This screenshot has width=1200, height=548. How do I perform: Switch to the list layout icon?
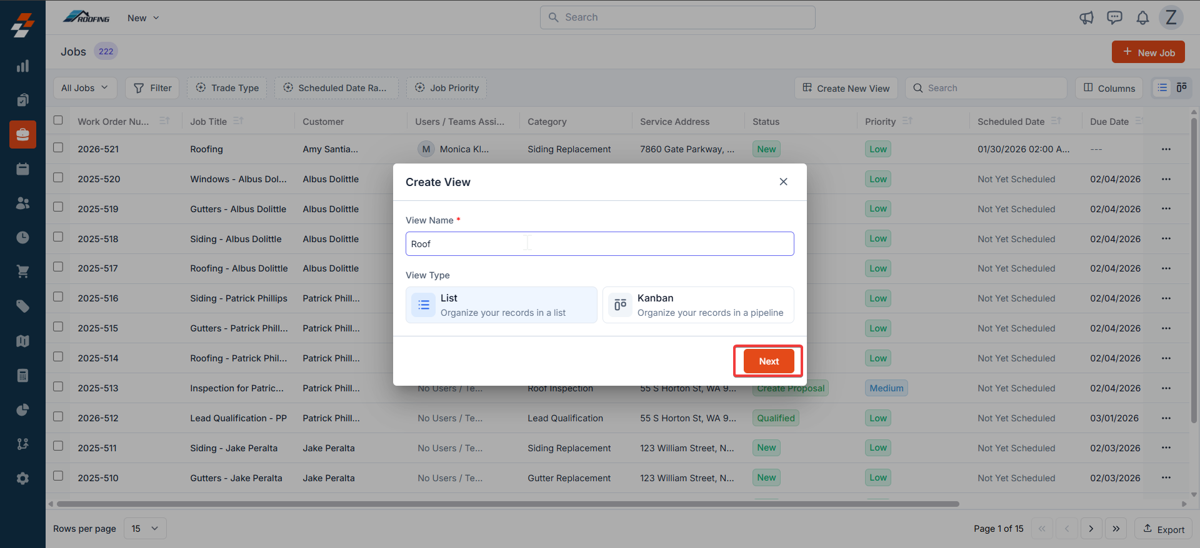tap(1162, 88)
